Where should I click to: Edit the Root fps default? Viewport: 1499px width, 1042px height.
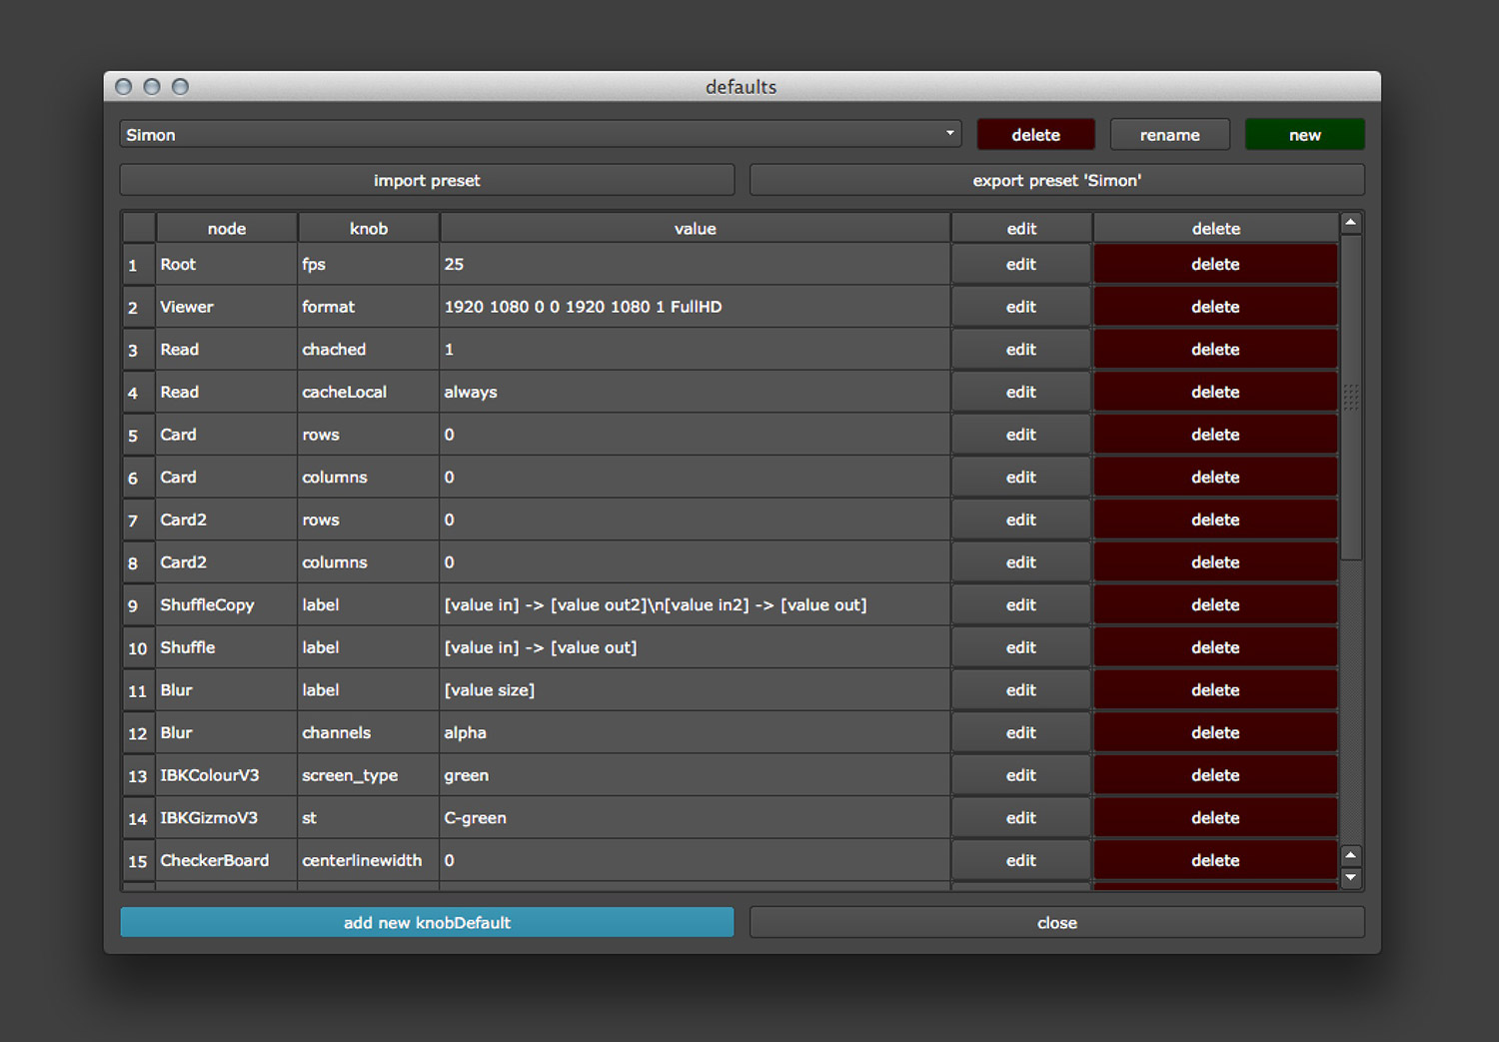click(1020, 265)
